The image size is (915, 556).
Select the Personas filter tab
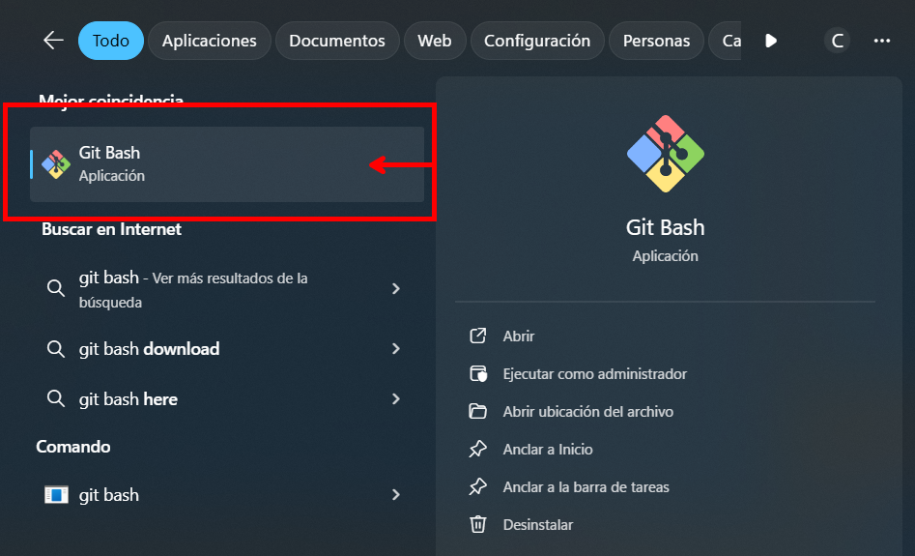coord(656,41)
